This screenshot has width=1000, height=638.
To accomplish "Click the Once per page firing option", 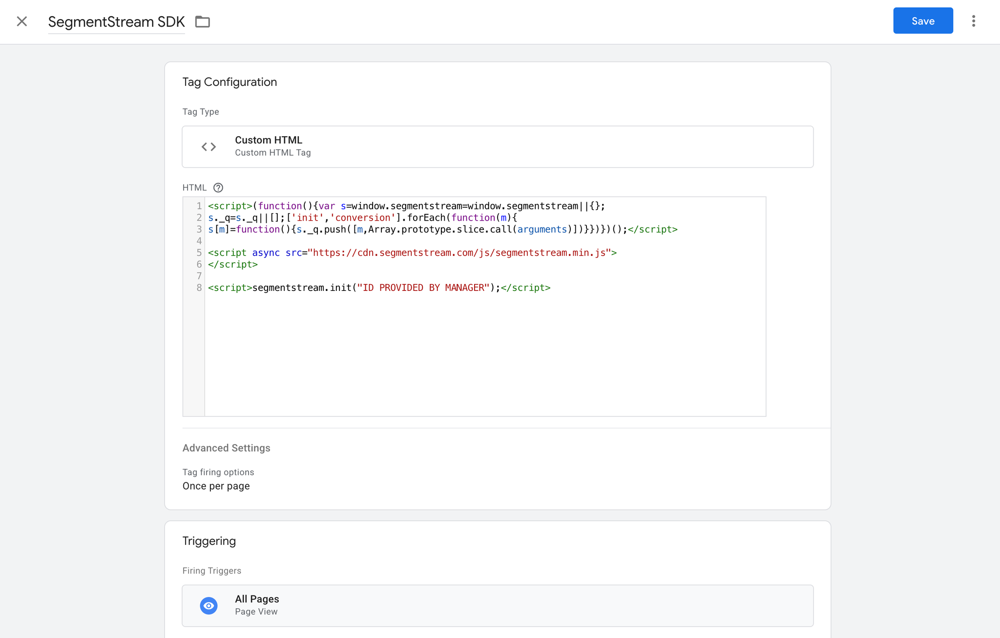I will click(216, 486).
